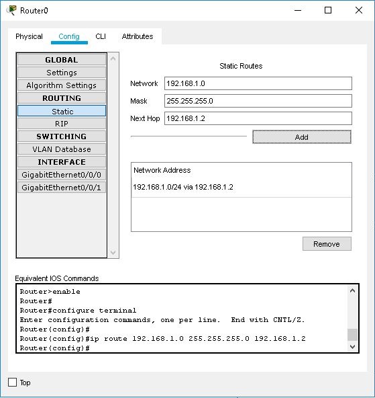Image resolution: width=375 pixels, height=398 pixels.
Task: Maximize the Router0 window
Action: (328, 10)
